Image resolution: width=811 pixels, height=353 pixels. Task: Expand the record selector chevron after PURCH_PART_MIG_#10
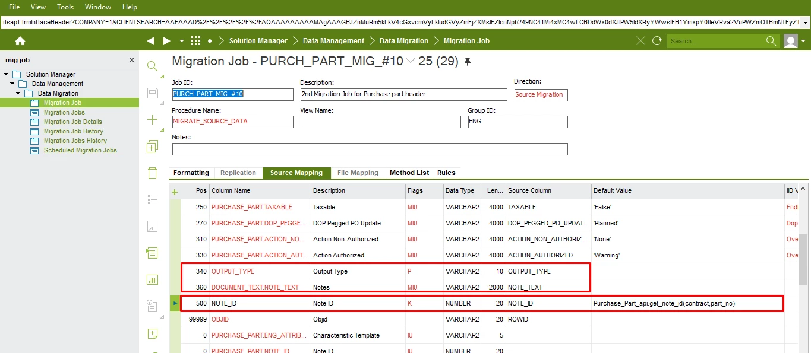[x=411, y=62]
